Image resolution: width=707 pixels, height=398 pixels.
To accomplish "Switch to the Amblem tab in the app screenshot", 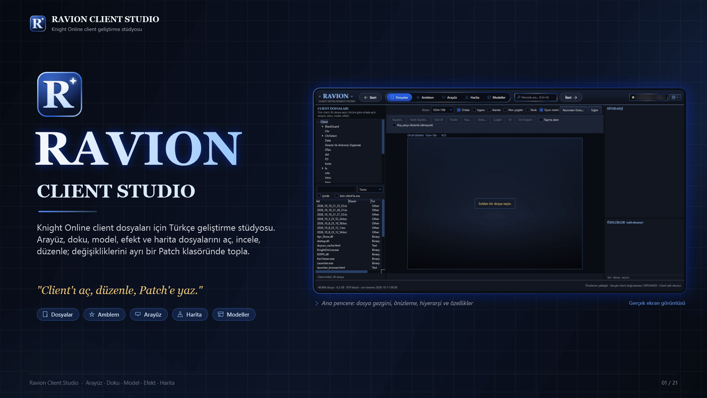I will [x=425, y=98].
